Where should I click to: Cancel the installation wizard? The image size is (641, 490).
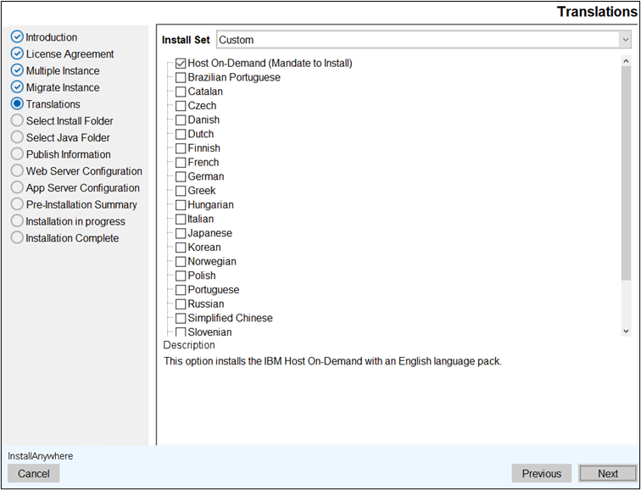(34, 474)
